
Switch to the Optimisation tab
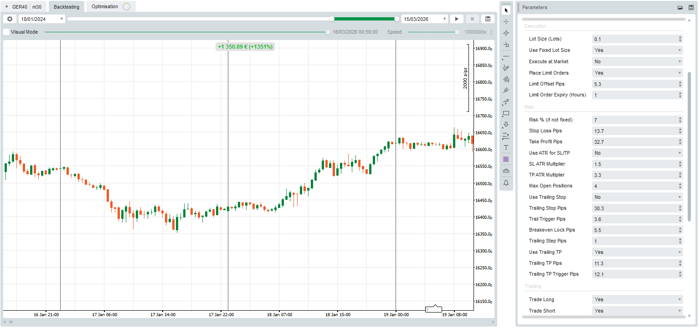pos(105,7)
